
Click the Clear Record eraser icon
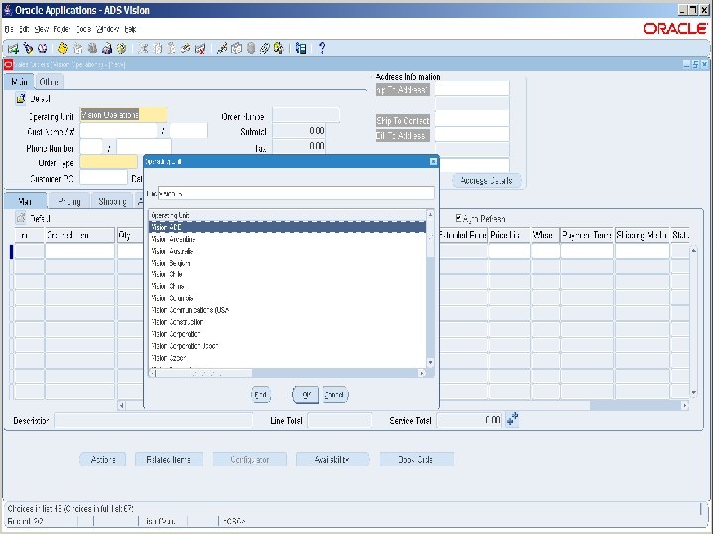click(x=185, y=49)
